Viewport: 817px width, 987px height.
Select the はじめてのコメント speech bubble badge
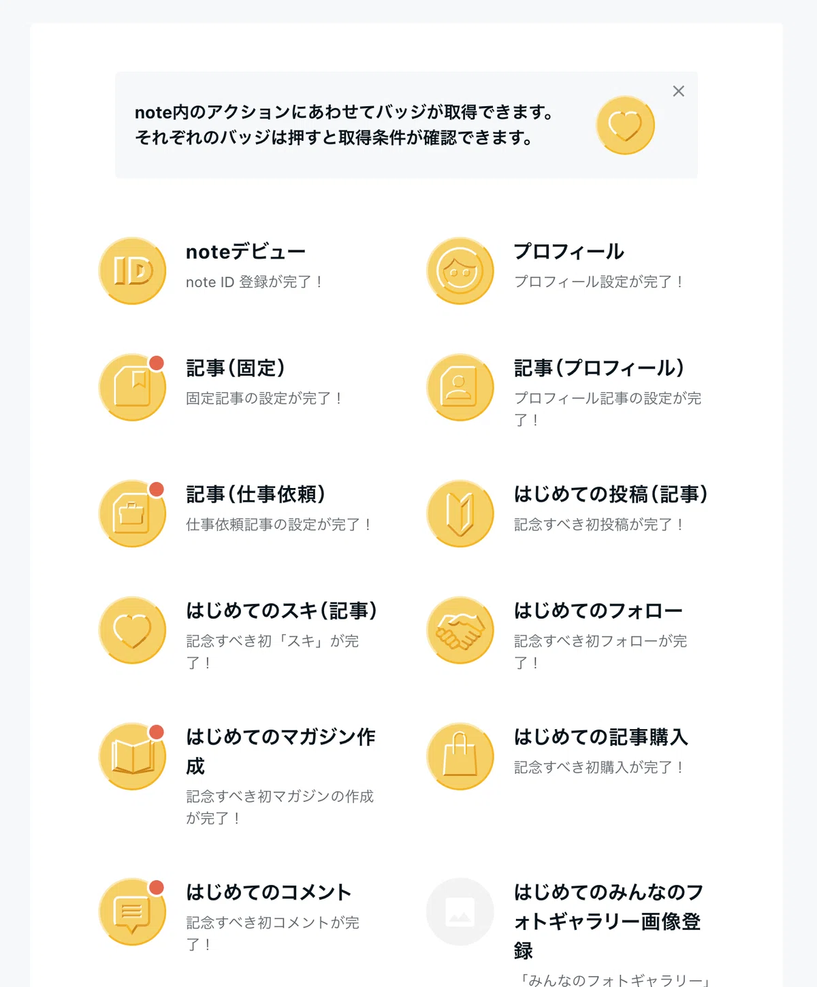[x=133, y=911]
